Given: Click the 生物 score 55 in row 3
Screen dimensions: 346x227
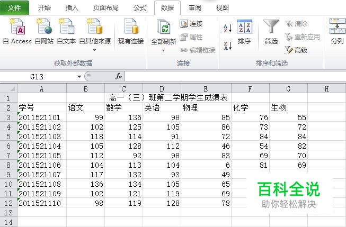Looking at the screenshot, I should 288,117.
